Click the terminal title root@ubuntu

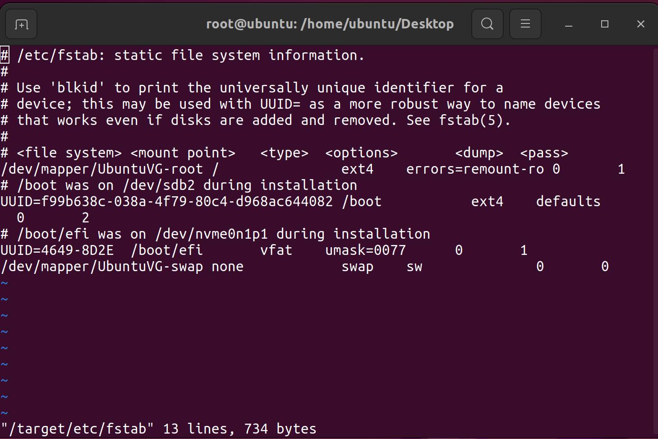click(330, 23)
